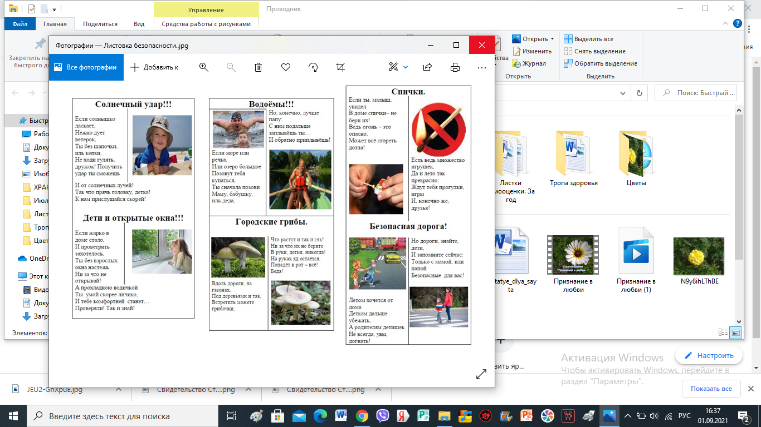Rotate the photo
Image resolution: width=761 pixels, height=427 pixels.
[x=313, y=67]
